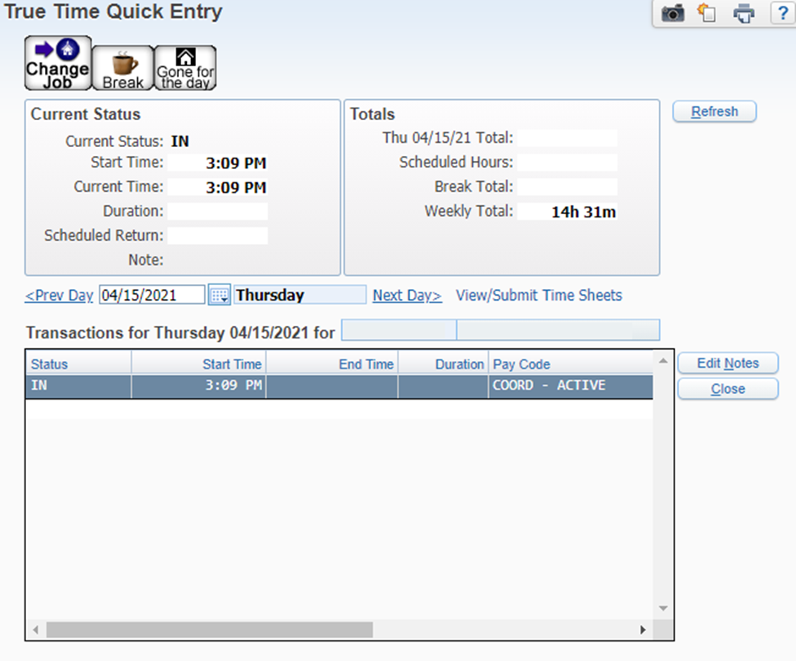The width and height of the screenshot is (796, 661).
Task: Sort by the Pay Code column header
Action: (571, 364)
